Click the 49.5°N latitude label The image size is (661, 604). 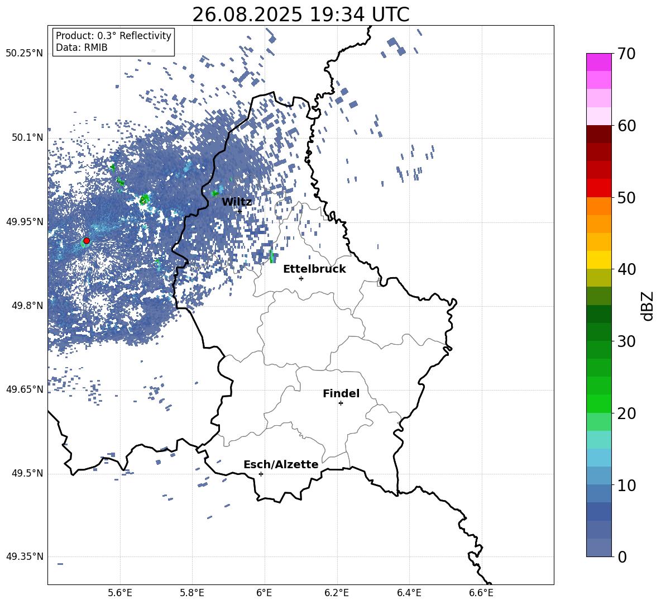point(27,473)
